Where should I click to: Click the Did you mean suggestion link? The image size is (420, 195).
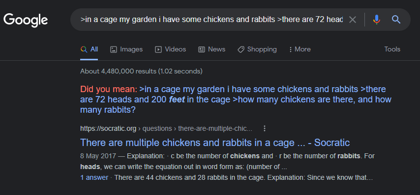coord(236,99)
